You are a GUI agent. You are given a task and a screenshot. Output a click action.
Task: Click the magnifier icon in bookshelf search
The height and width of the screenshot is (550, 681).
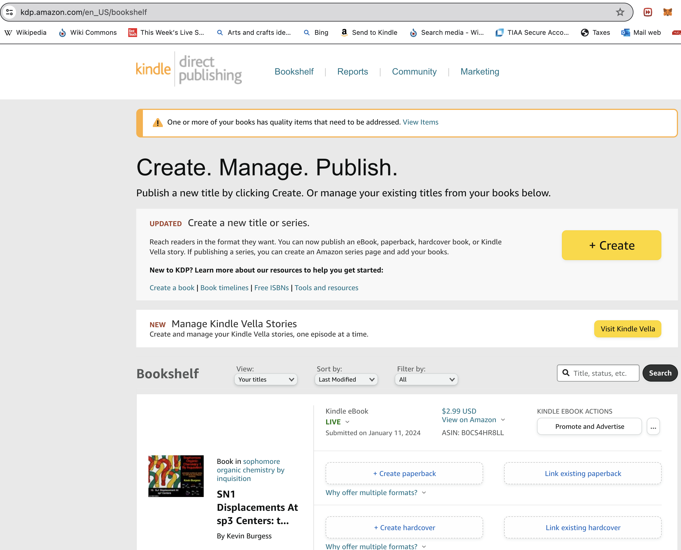[x=566, y=373]
